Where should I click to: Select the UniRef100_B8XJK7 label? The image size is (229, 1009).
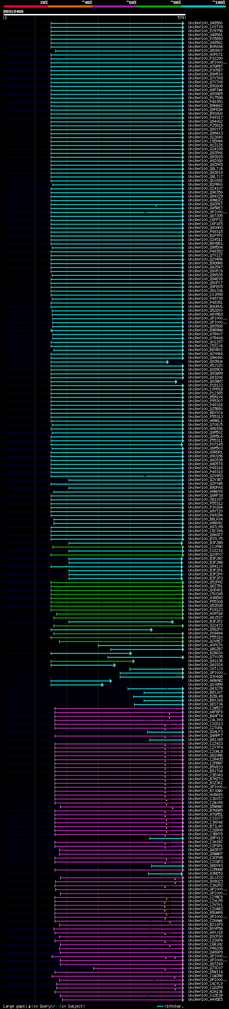pos(205,693)
